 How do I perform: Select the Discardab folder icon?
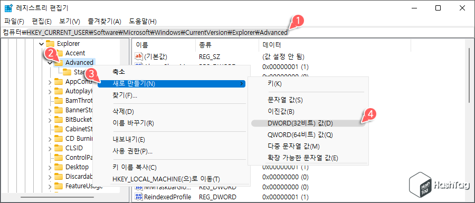coord(59,177)
